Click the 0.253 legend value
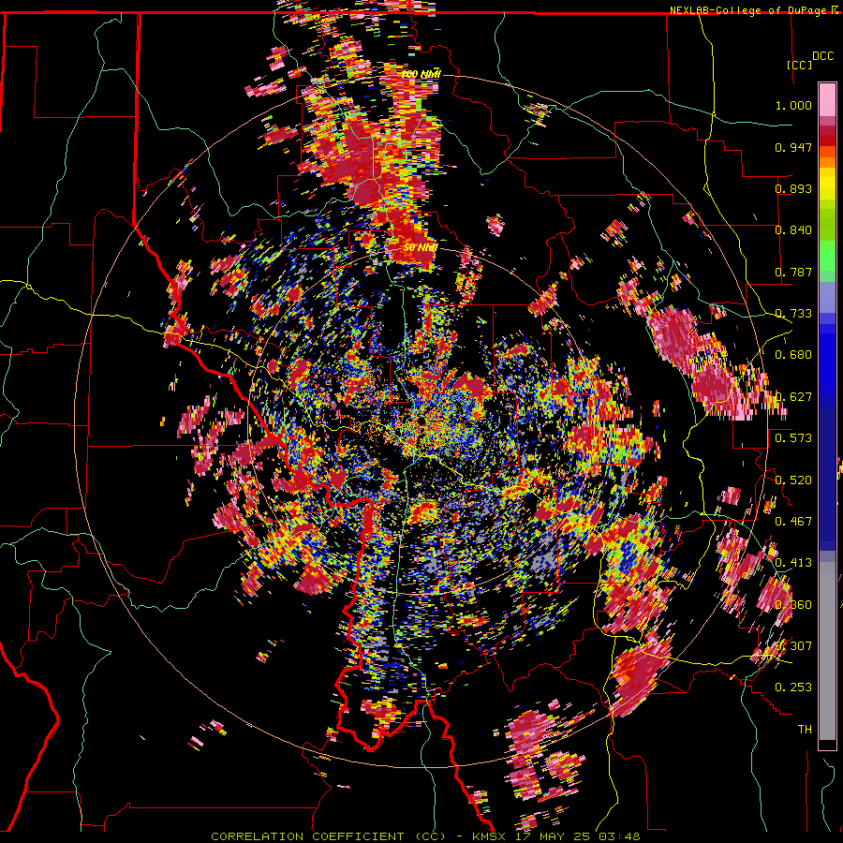This screenshot has height=843, width=843. point(793,688)
